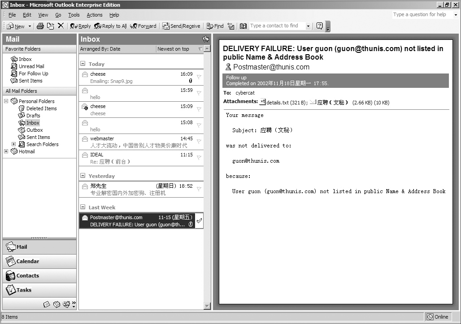Click the Print toolbar icon
This screenshot has width=461, height=324.
(40, 26)
